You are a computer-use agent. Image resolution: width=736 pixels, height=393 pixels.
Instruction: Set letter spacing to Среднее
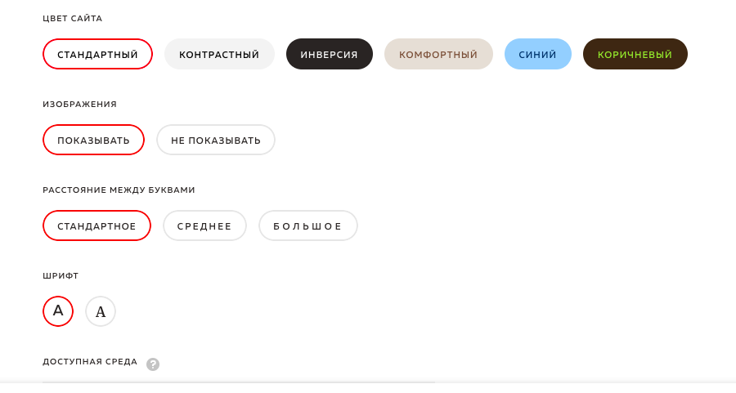pos(204,226)
